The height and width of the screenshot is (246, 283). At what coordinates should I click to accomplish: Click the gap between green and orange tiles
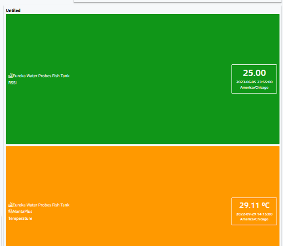[141, 145]
